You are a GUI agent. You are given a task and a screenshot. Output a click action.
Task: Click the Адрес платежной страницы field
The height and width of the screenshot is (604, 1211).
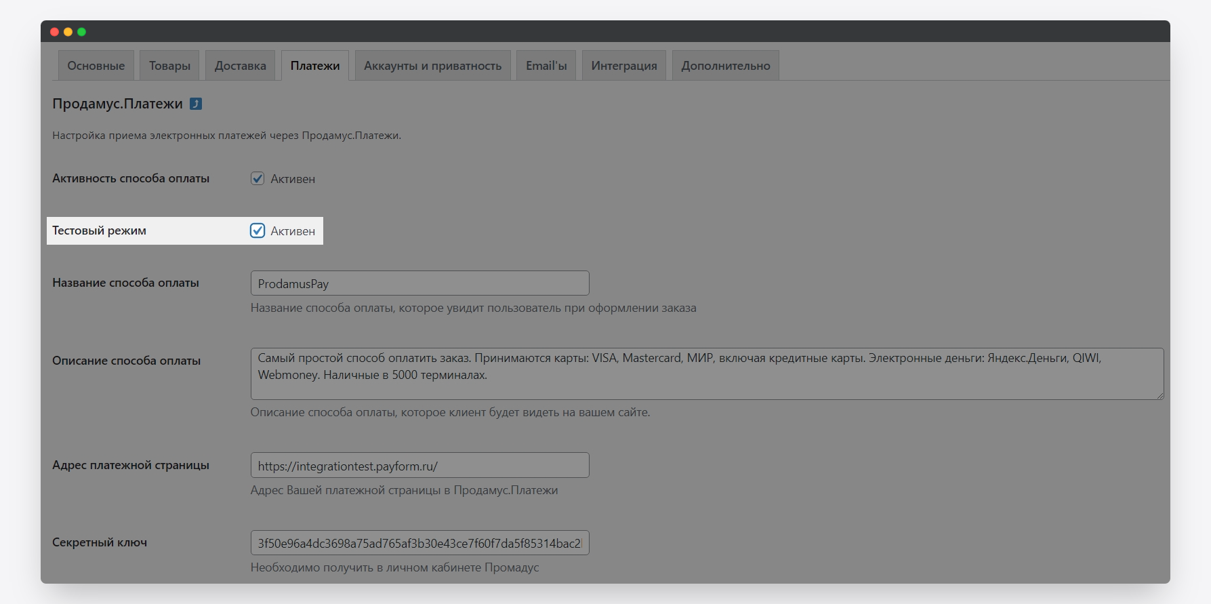419,466
